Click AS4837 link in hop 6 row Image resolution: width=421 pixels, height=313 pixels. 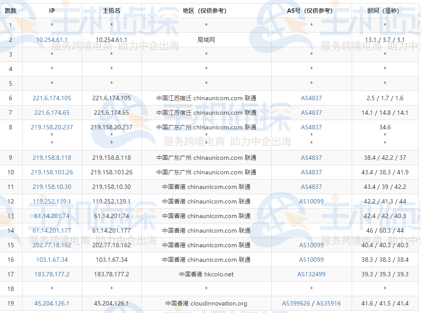(x=311, y=98)
